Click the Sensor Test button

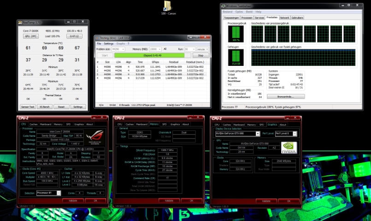[x=28, y=107]
